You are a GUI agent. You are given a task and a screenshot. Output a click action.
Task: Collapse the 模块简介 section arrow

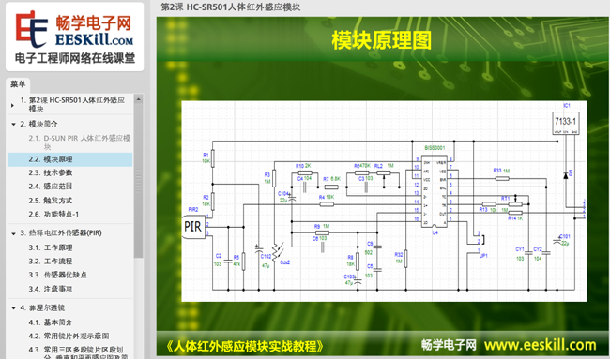pos(13,125)
